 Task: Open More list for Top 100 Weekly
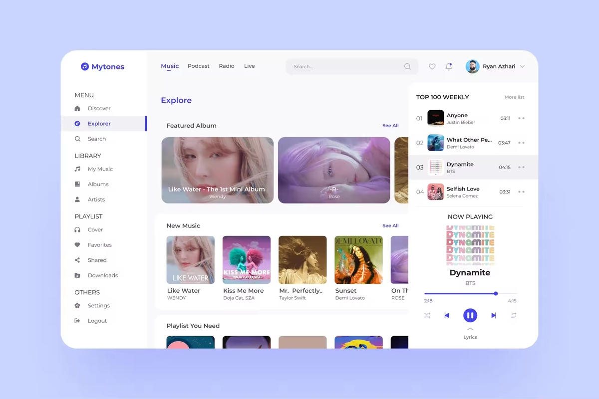coord(514,97)
